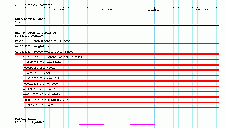Select variant nsv6462534 (Sedlazeck2020)

[42, 62]
